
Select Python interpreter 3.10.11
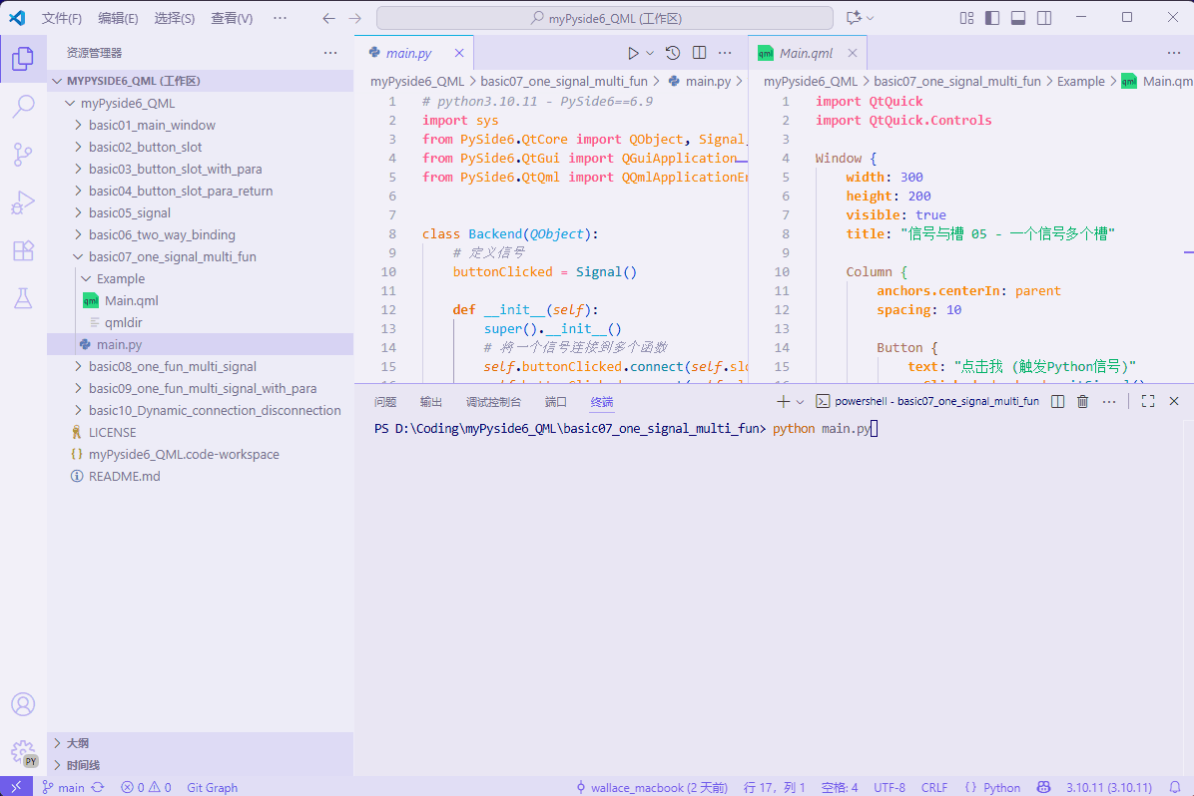click(x=1109, y=788)
